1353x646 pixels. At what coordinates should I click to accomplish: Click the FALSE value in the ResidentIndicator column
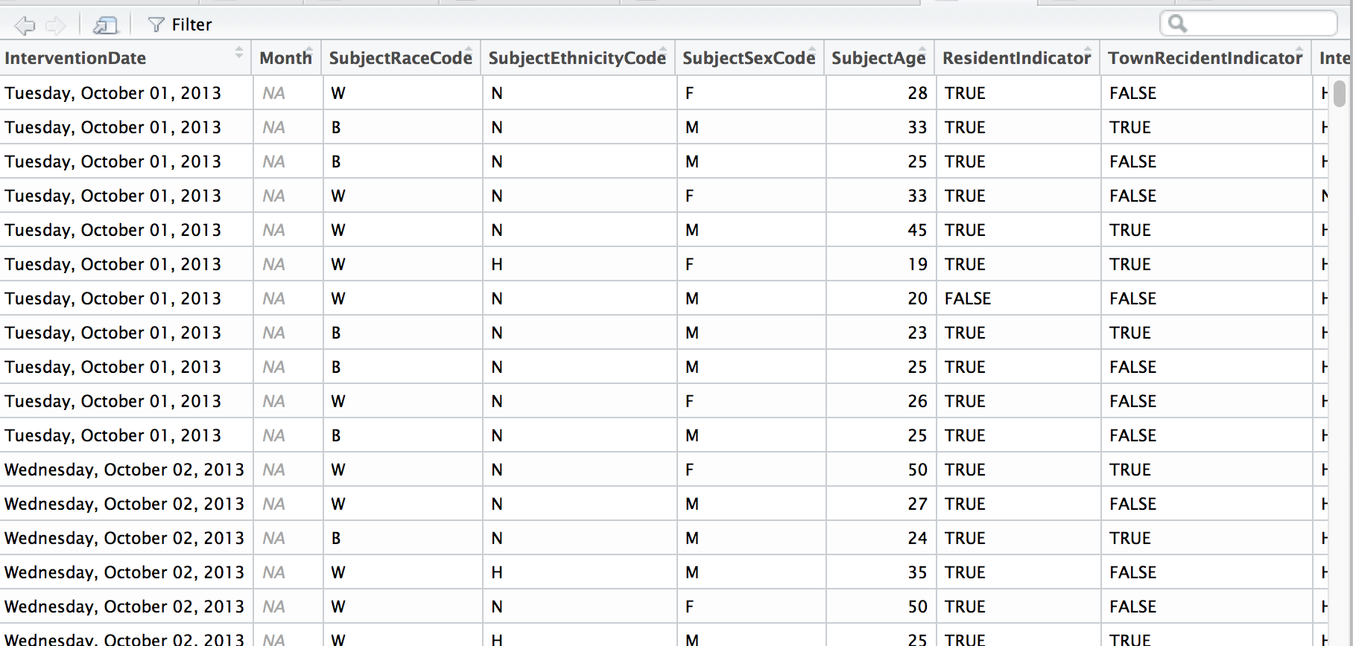[968, 298]
